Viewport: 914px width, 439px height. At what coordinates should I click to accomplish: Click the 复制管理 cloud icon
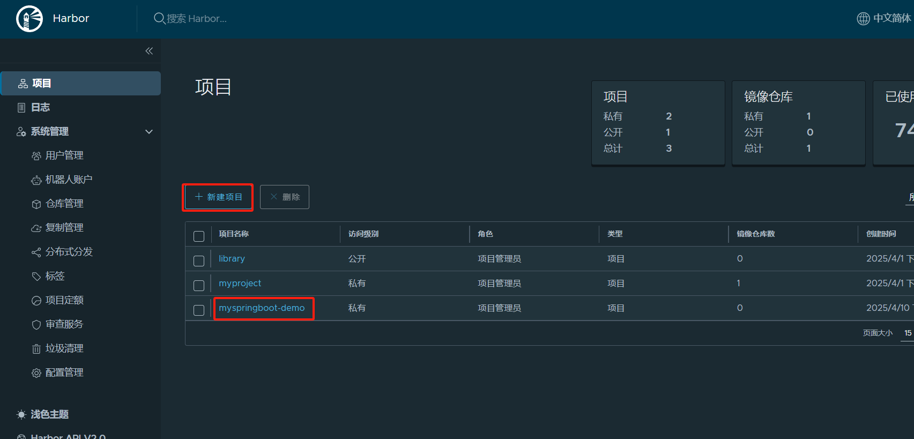(36, 228)
